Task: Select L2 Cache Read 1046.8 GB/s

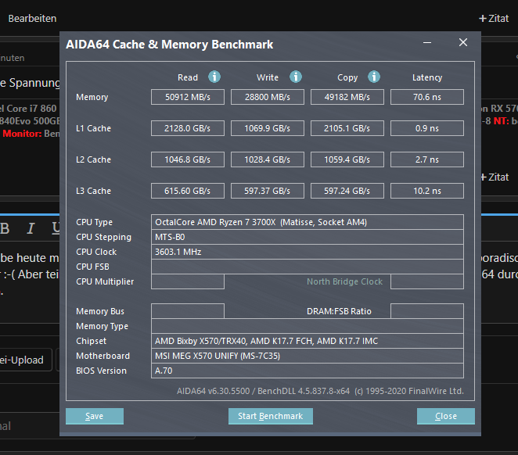Action: point(188,159)
